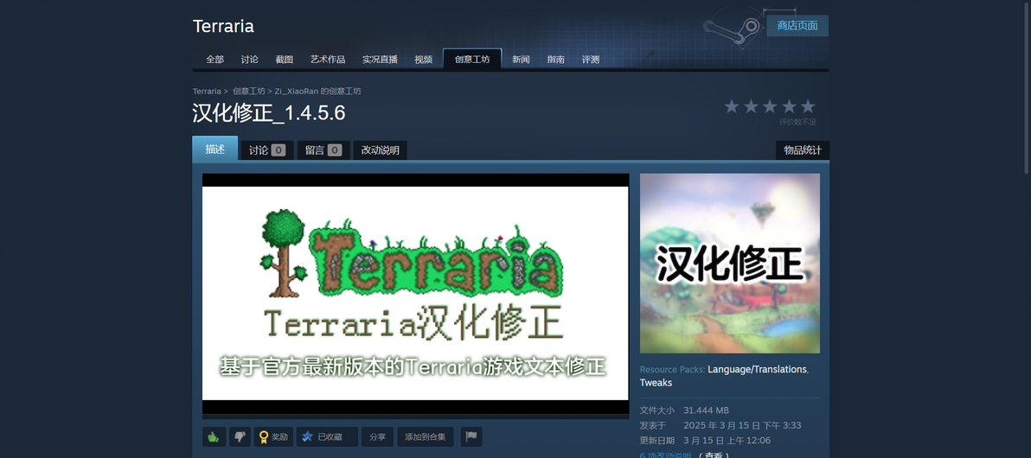Image resolution: width=1031 pixels, height=458 pixels.
Task: Click the 奖励 award button
Action: 273,436
